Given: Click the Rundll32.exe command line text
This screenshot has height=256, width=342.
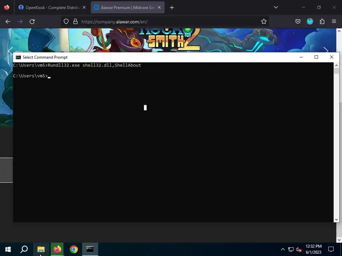Looking at the screenshot, I should 95,65.
